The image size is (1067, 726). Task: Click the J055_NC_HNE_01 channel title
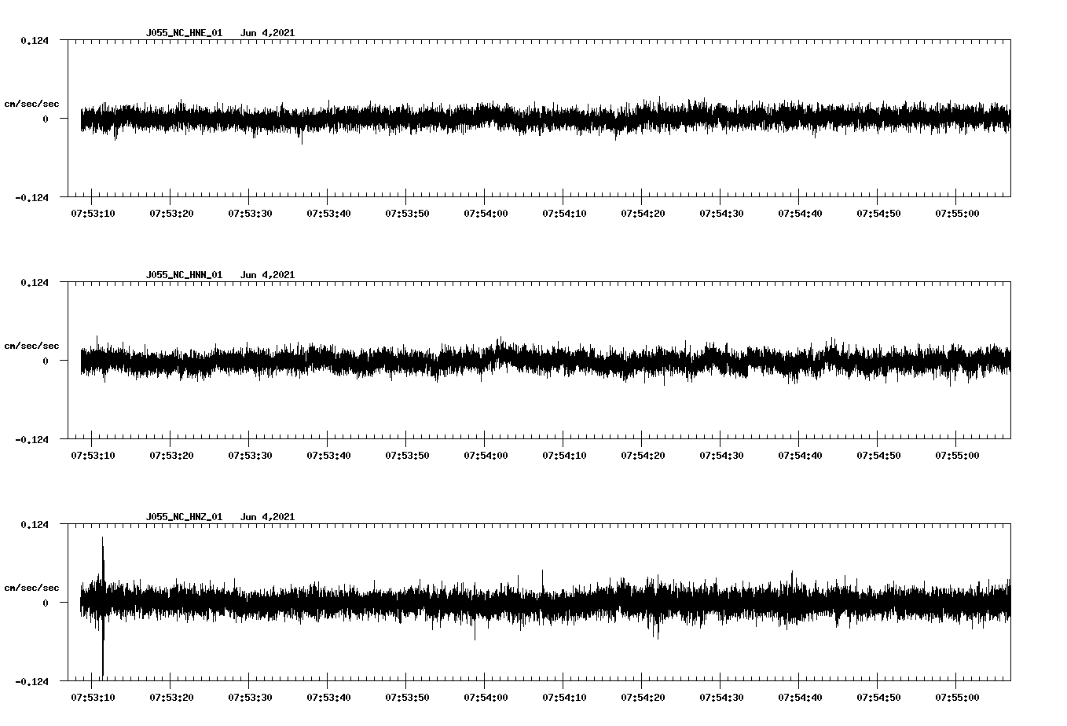[x=184, y=33]
